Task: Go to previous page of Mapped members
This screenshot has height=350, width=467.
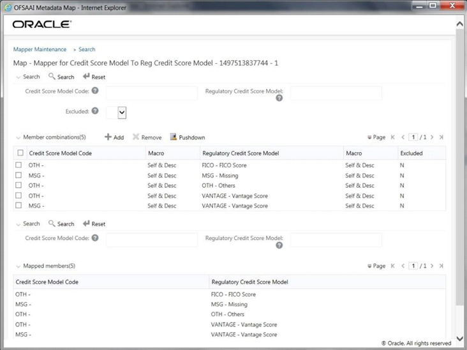Action: 403,266
